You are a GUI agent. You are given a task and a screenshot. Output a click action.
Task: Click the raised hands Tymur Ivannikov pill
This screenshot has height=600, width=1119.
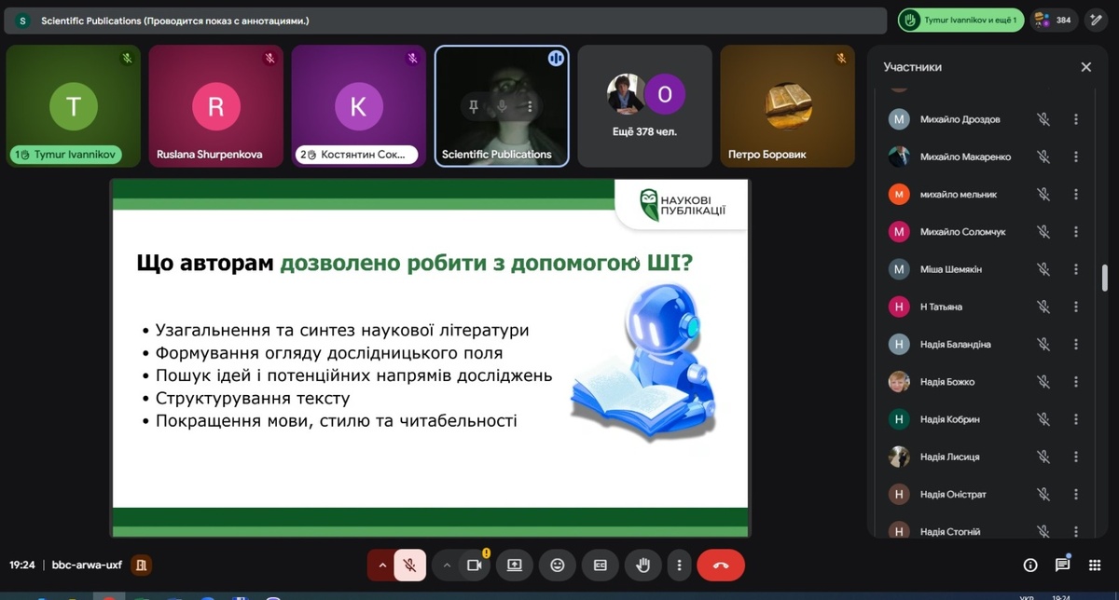point(960,20)
